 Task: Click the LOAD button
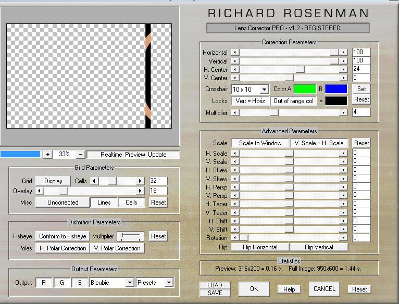point(215,285)
